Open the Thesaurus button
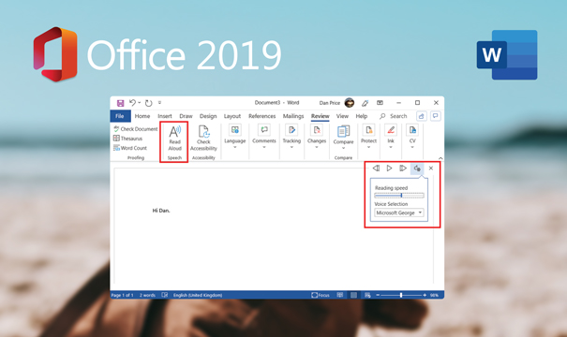This screenshot has height=337, width=567. click(x=127, y=139)
